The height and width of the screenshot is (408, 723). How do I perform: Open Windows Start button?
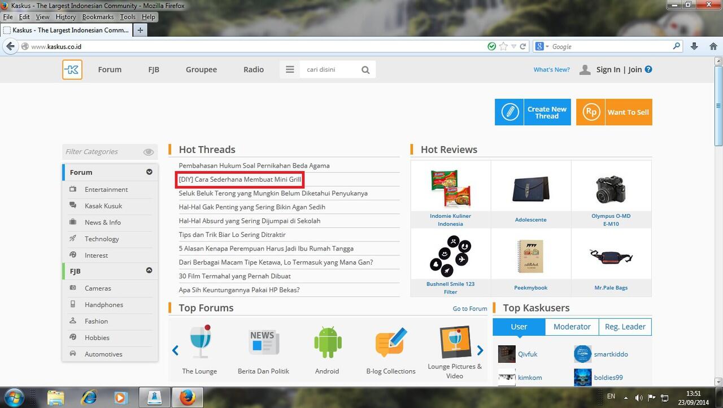[13, 397]
